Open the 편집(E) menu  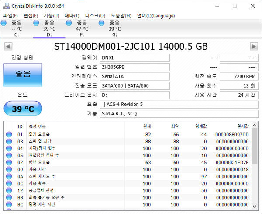click(x=31, y=16)
